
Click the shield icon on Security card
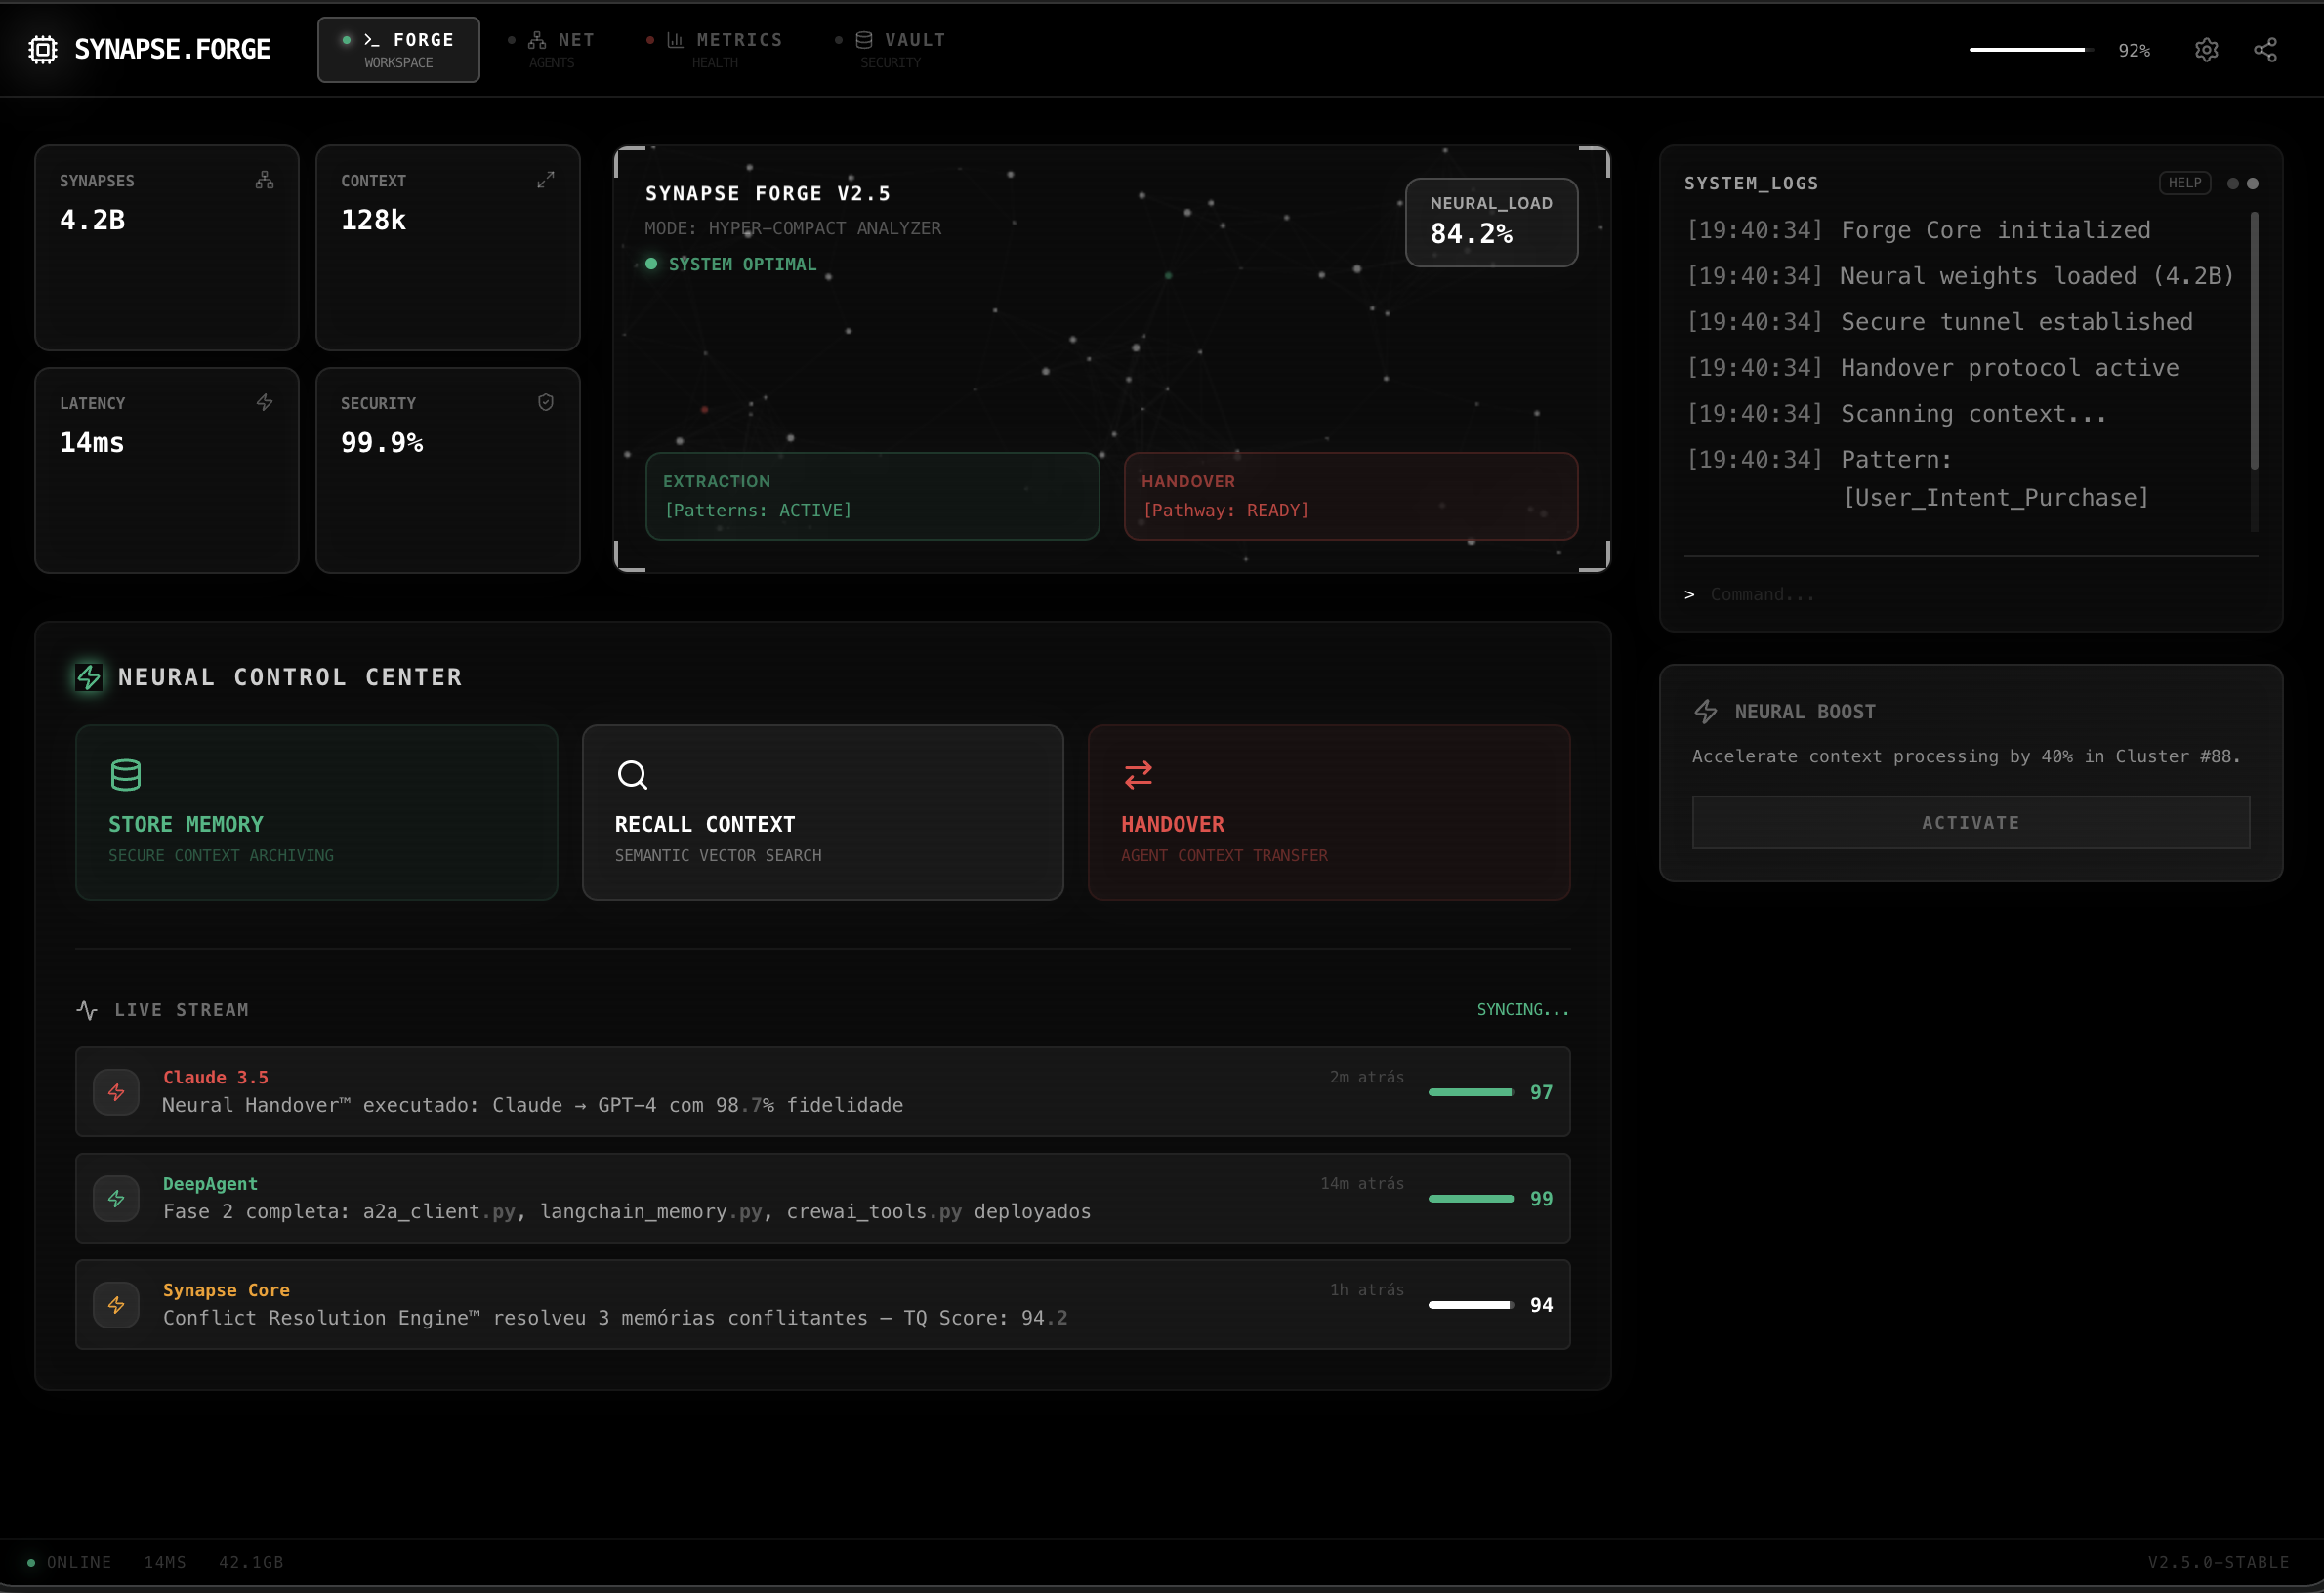click(x=545, y=403)
